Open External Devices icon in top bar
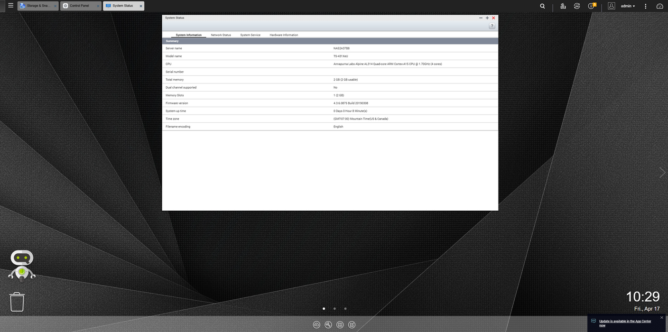Screen dimensions: 668x332 pyautogui.click(x=577, y=6)
